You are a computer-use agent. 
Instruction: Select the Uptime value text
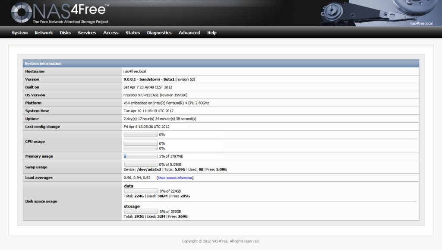coord(160,119)
